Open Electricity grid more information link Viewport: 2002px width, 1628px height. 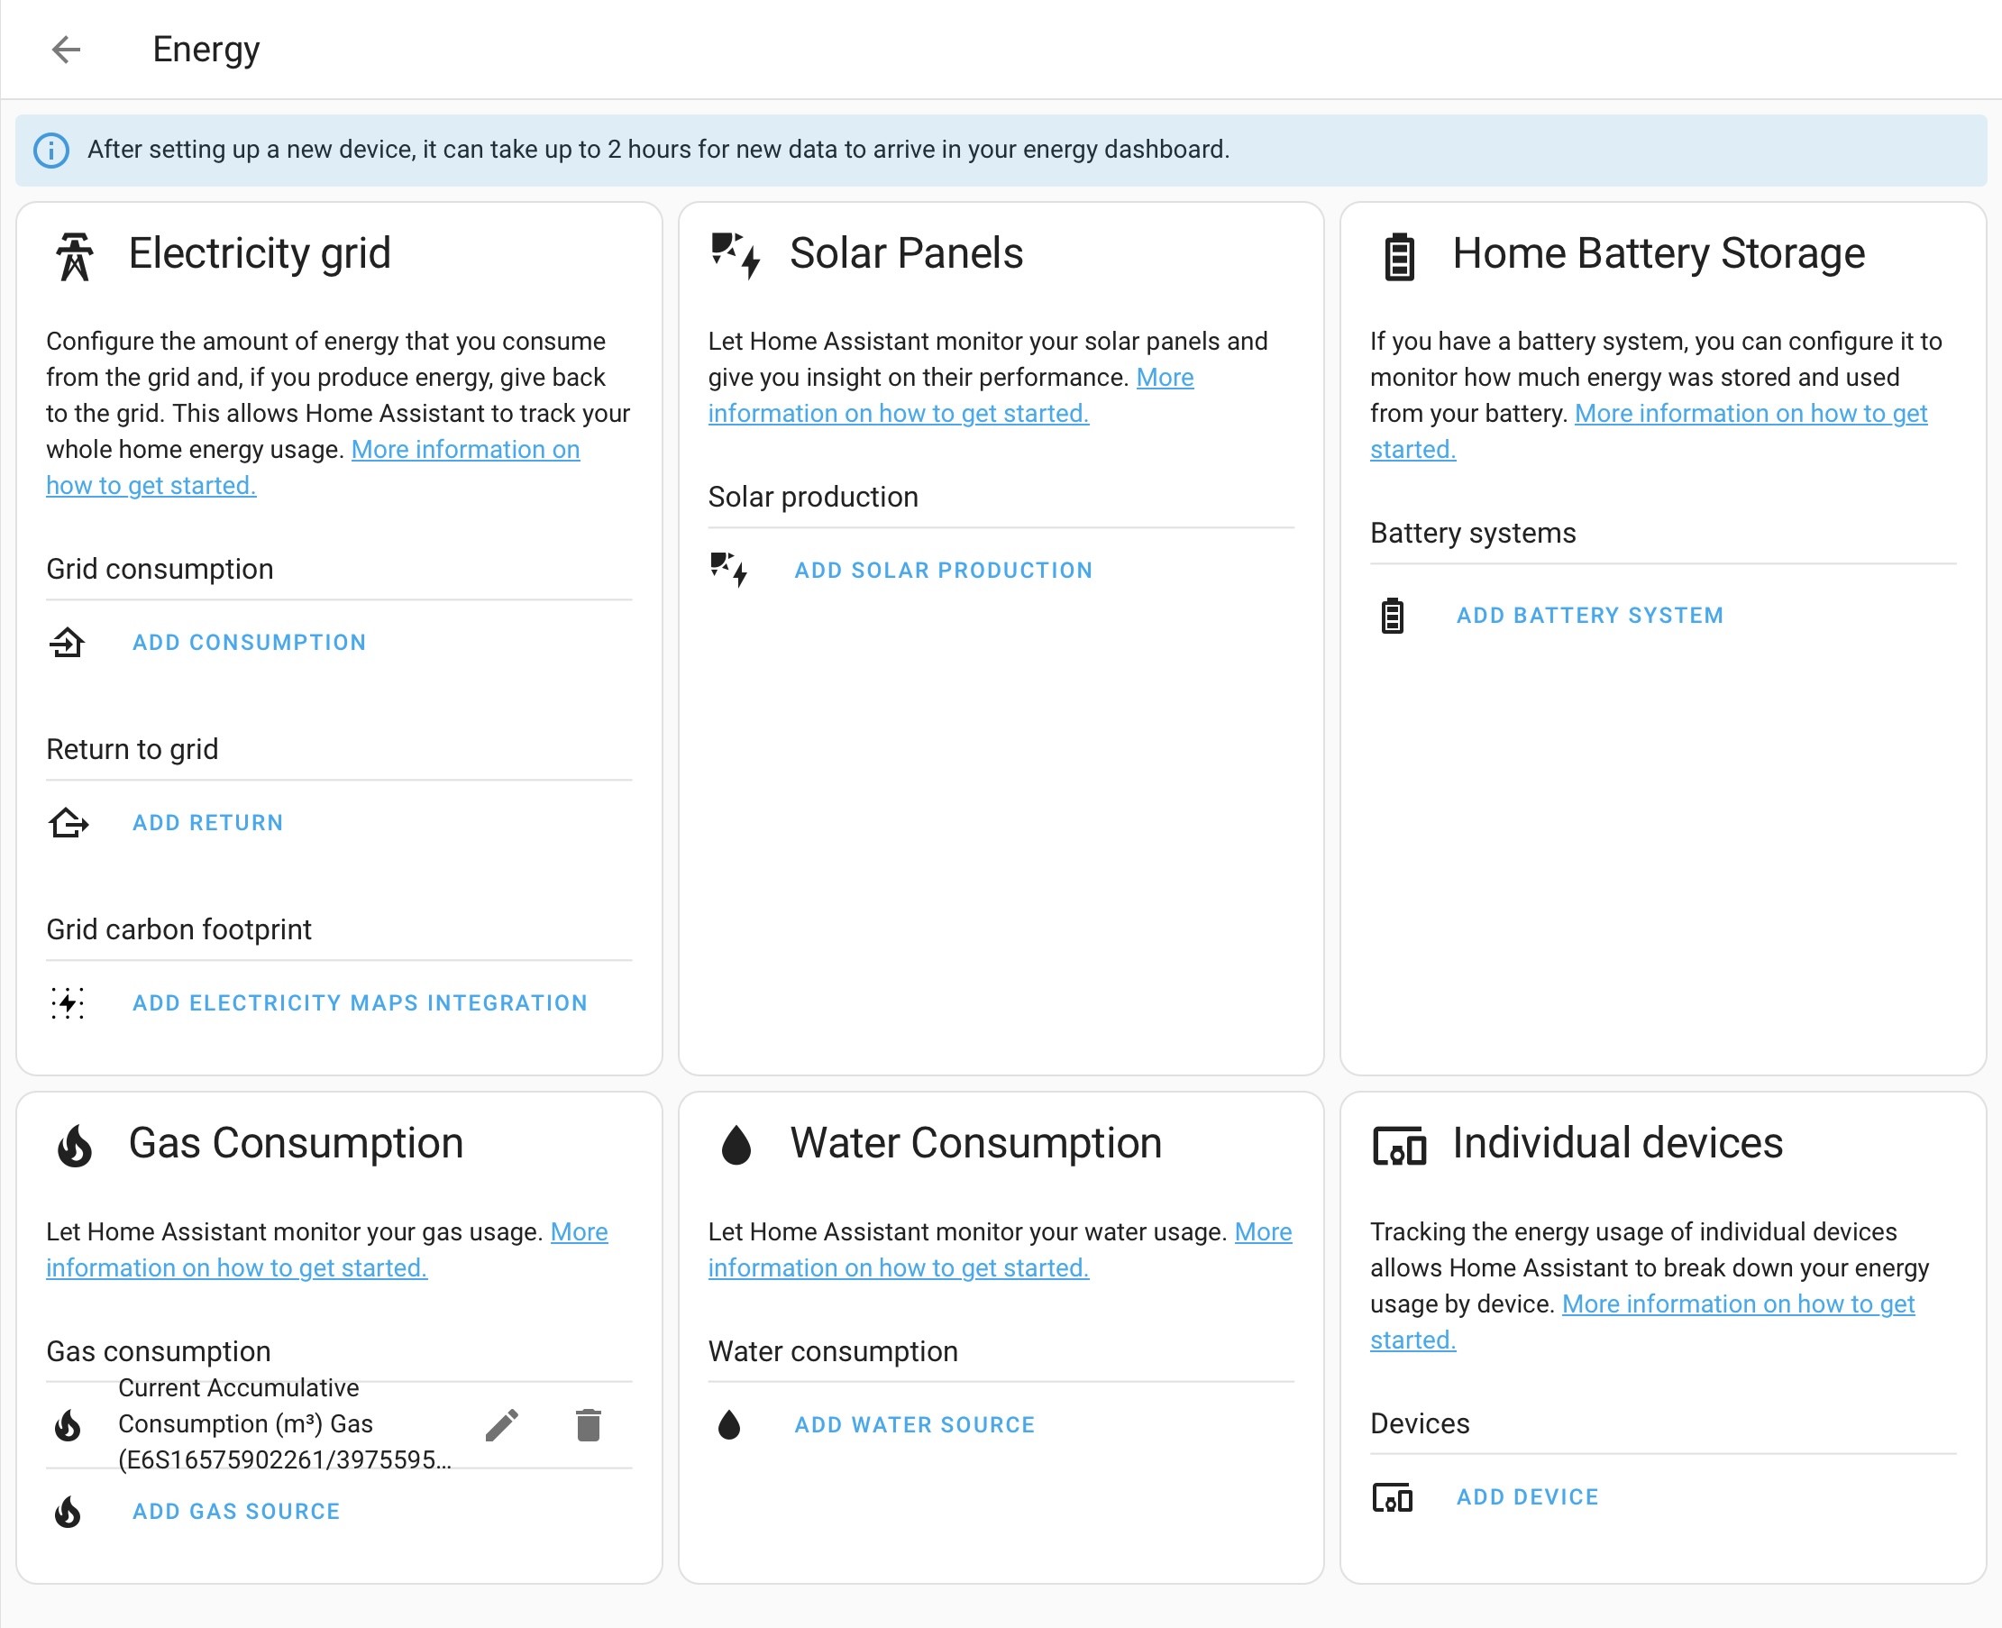(465, 450)
